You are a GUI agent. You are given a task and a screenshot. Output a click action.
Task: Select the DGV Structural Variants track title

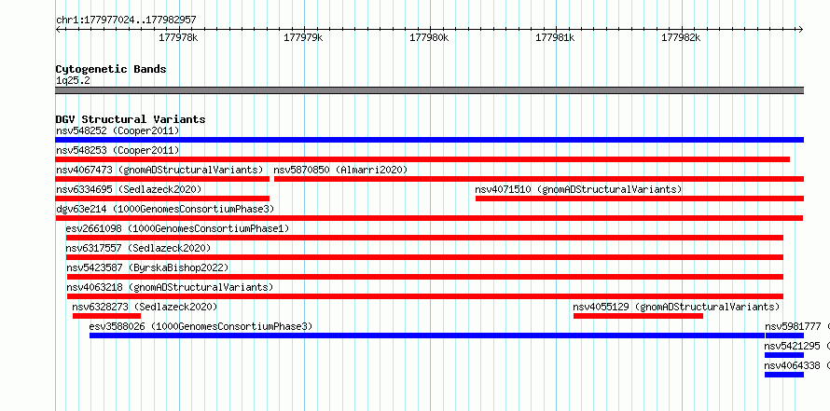click(x=131, y=119)
